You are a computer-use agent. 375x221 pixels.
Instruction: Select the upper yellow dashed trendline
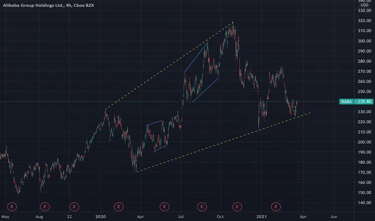[x=169, y=66]
